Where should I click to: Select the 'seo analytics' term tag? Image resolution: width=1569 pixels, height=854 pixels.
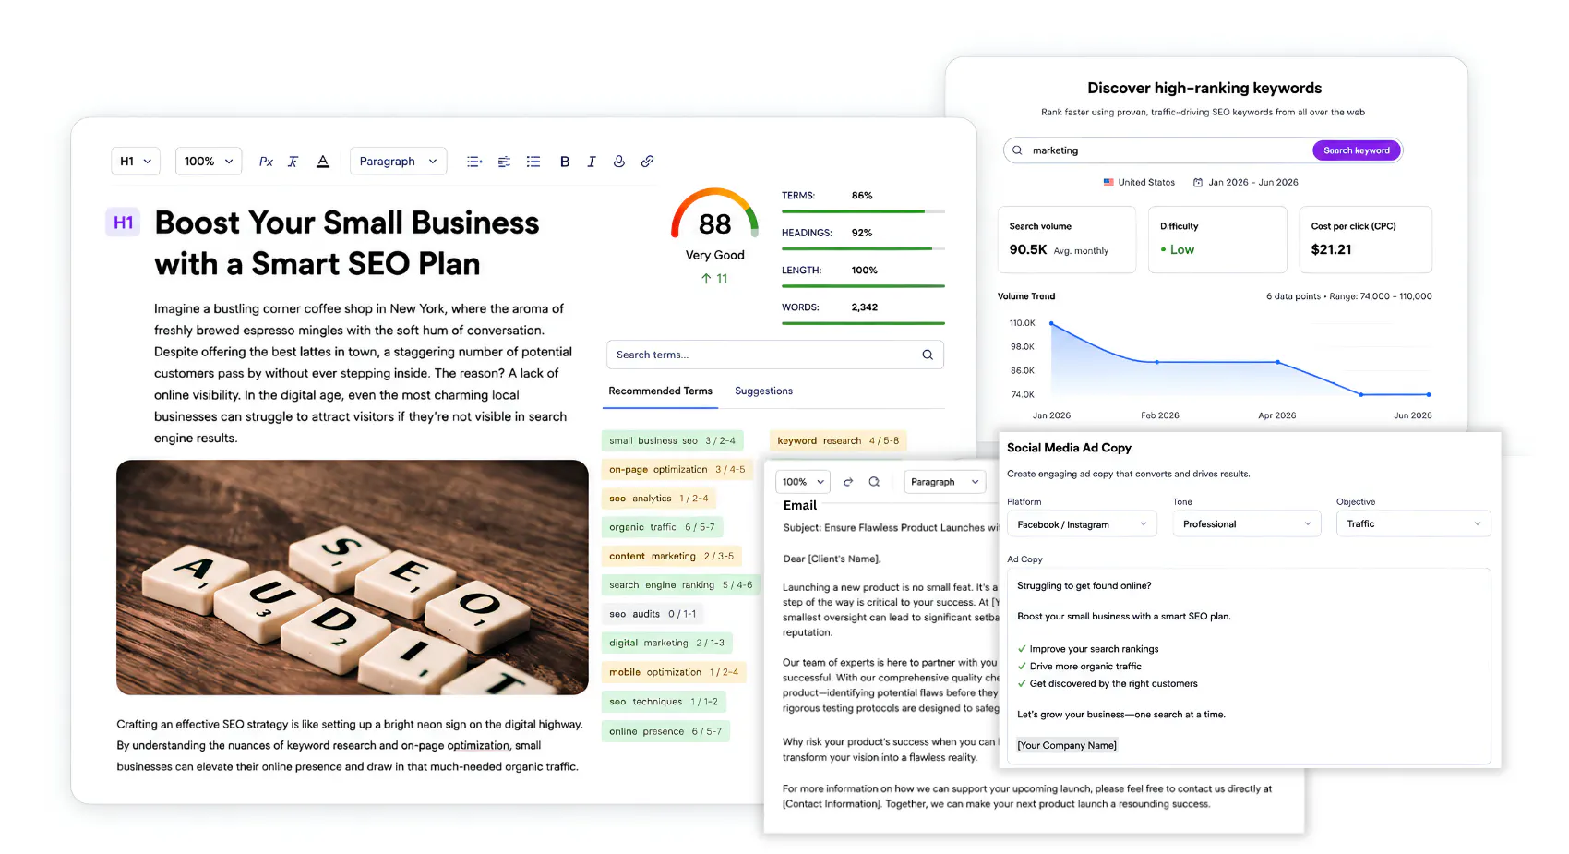[659, 499]
